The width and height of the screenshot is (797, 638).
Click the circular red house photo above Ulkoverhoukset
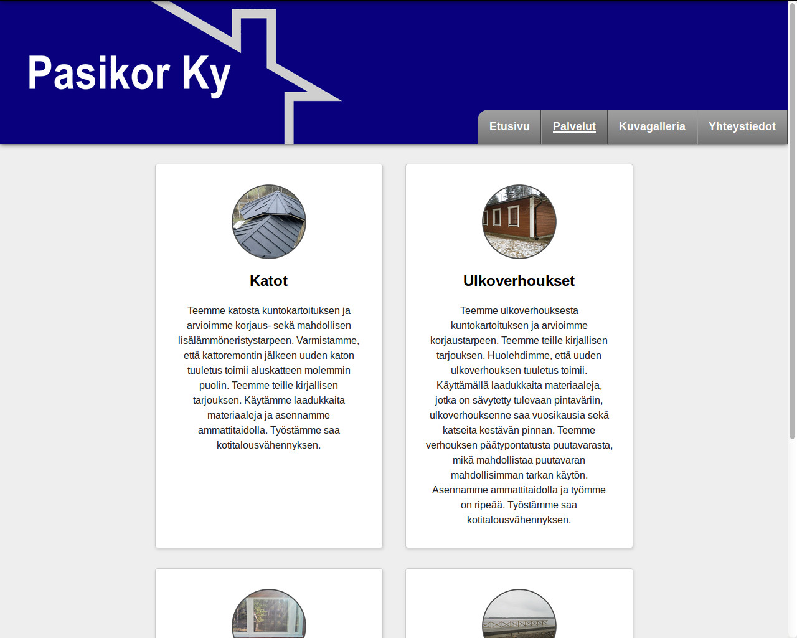tap(519, 222)
